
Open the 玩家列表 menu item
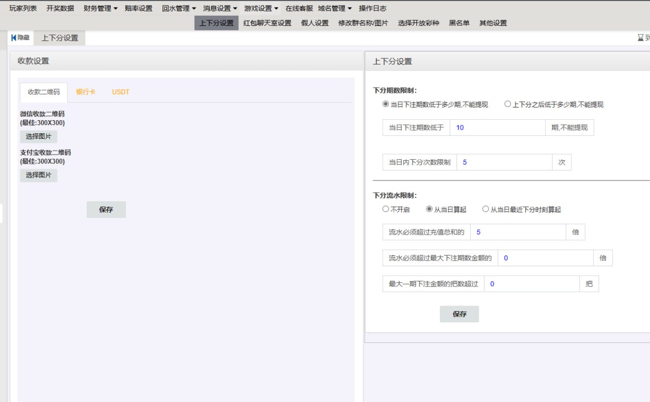pyautogui.click(x=22, y=8)
